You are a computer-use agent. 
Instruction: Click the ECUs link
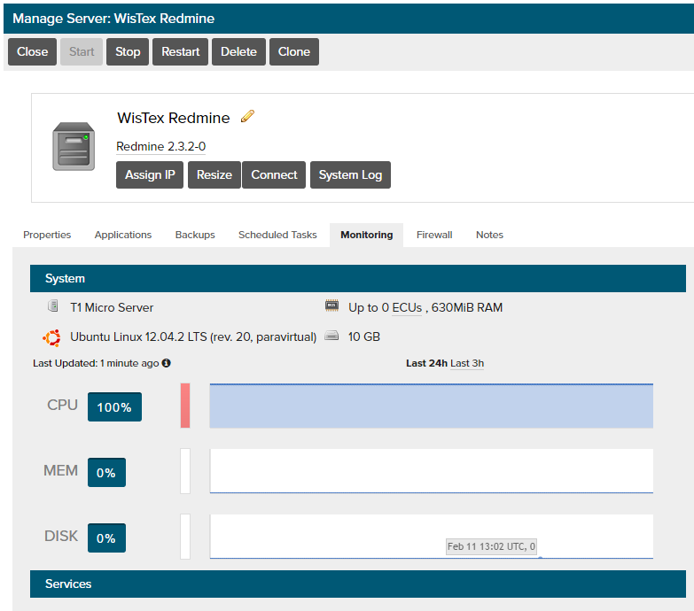(x=407, y=307)
